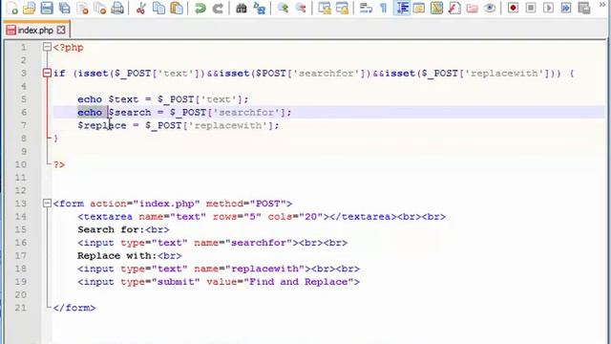The height and width of the screenshot is (344, 611).
Task: Collapse the <?php fold on line 1
Action: 47,47
